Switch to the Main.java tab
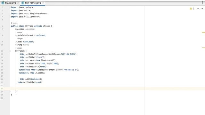This screenshot has width=205, height=115. pyautogui.click(x=11, y=3)
